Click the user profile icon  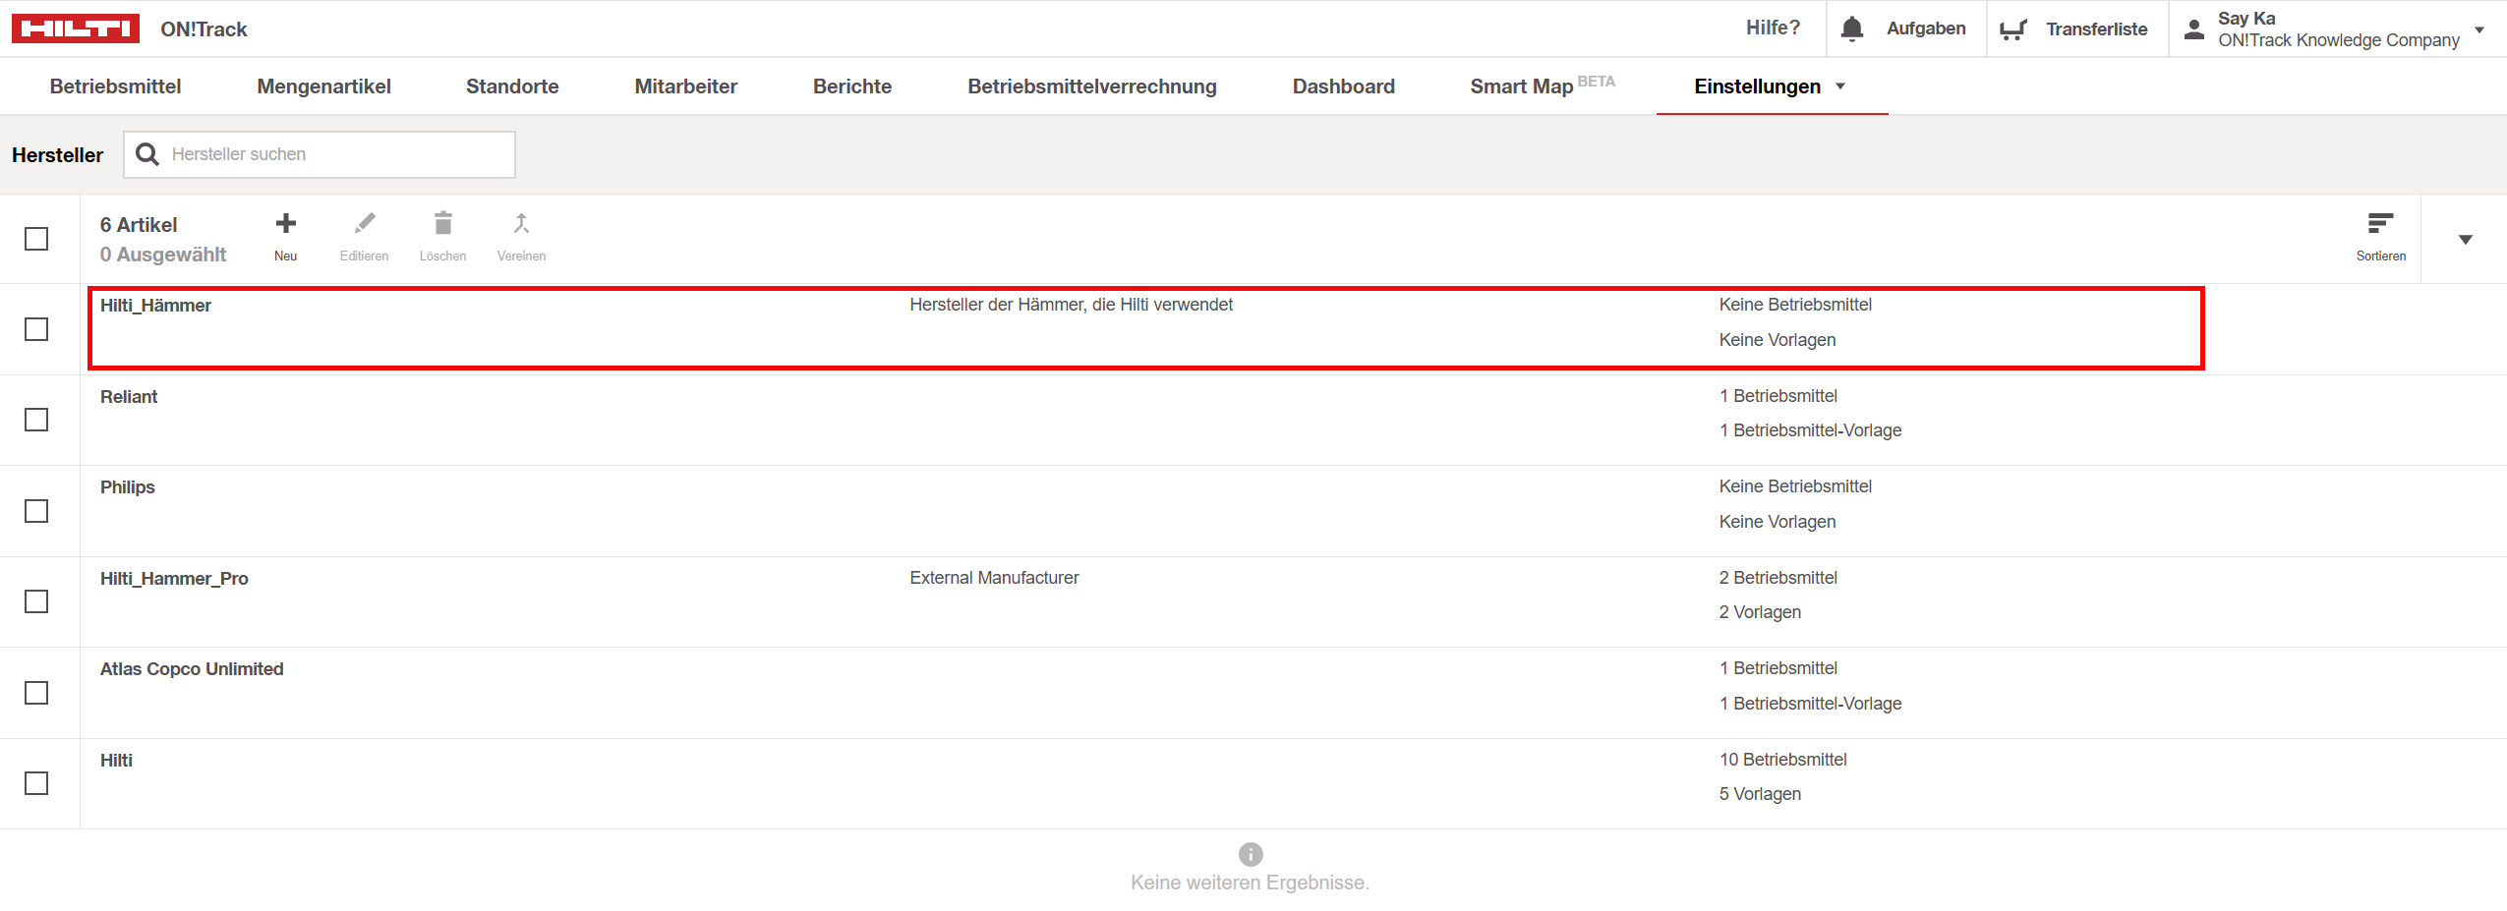coord(2193,29)
